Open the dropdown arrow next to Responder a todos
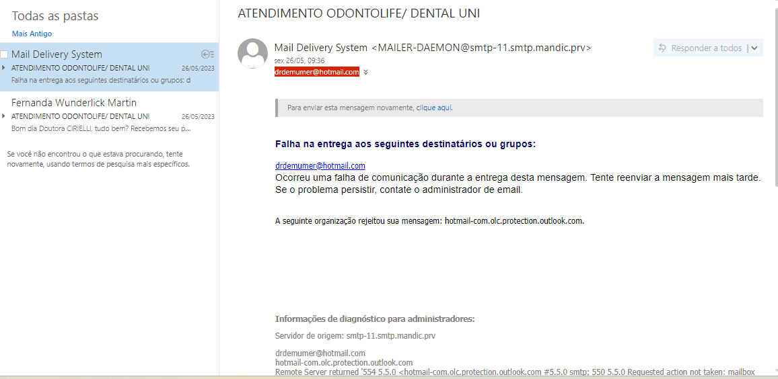 [754, 48]
